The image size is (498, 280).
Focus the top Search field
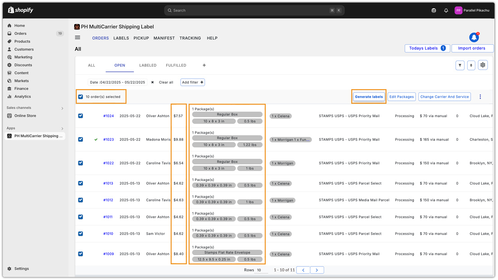254,10
